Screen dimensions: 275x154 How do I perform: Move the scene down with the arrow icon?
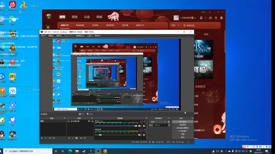pos(54,138)
